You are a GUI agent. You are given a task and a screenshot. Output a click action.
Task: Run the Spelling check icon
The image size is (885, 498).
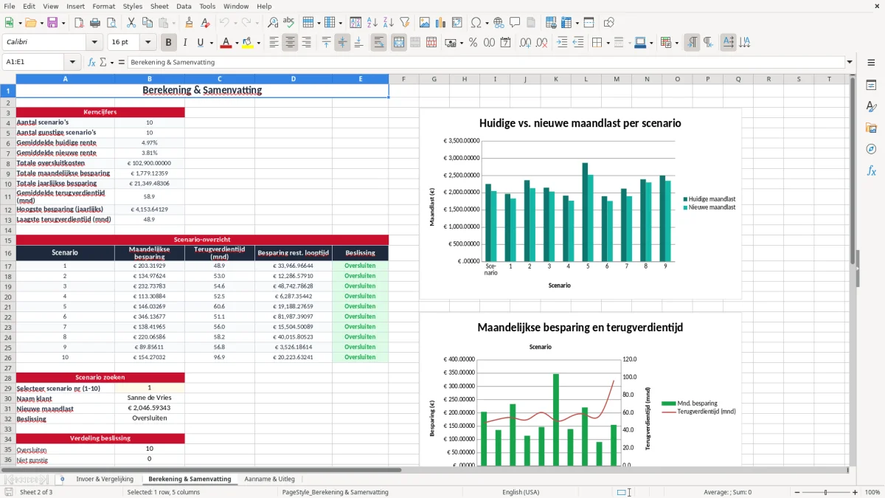tap(289, 23)
